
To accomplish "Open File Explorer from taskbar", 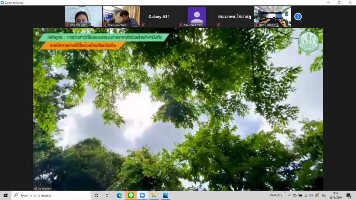I will click(x=153, y=195).
